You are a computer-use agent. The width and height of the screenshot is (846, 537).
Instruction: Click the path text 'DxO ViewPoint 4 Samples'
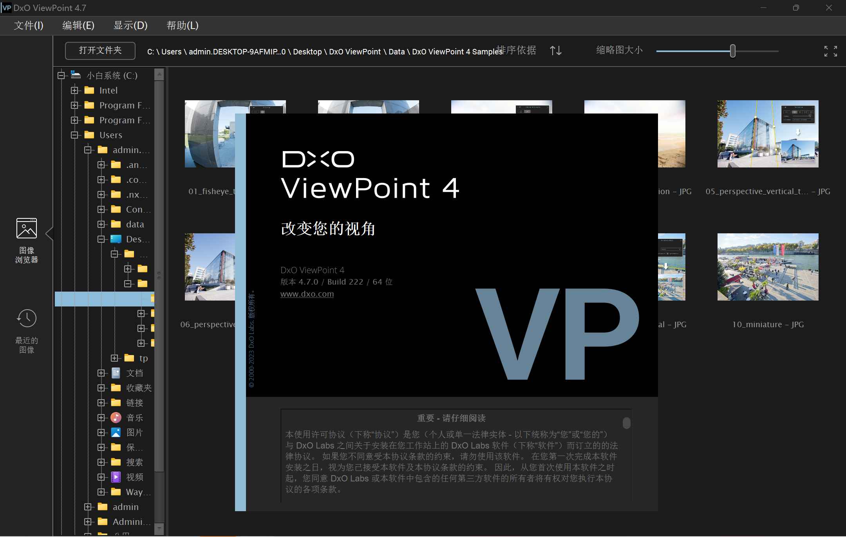457,52
